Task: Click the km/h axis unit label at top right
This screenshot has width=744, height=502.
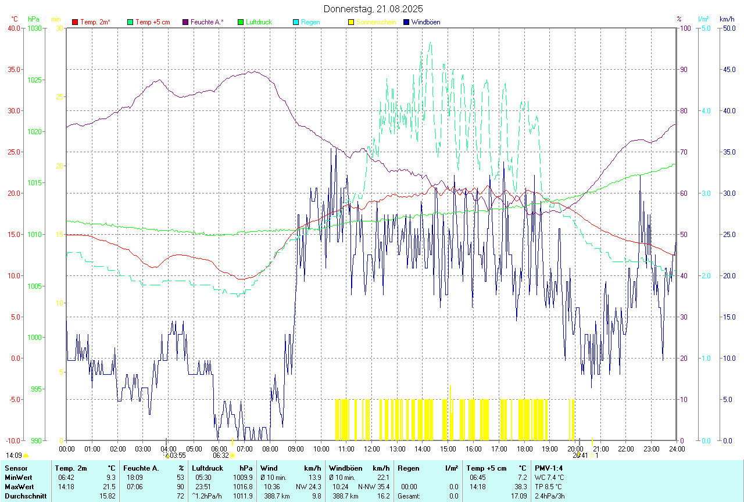Action: pos(727,19)
